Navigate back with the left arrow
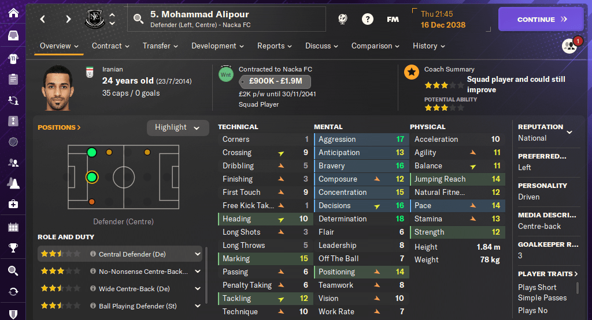 point(43,19)
